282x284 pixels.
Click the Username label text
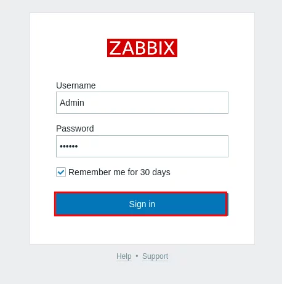[76, 85]
